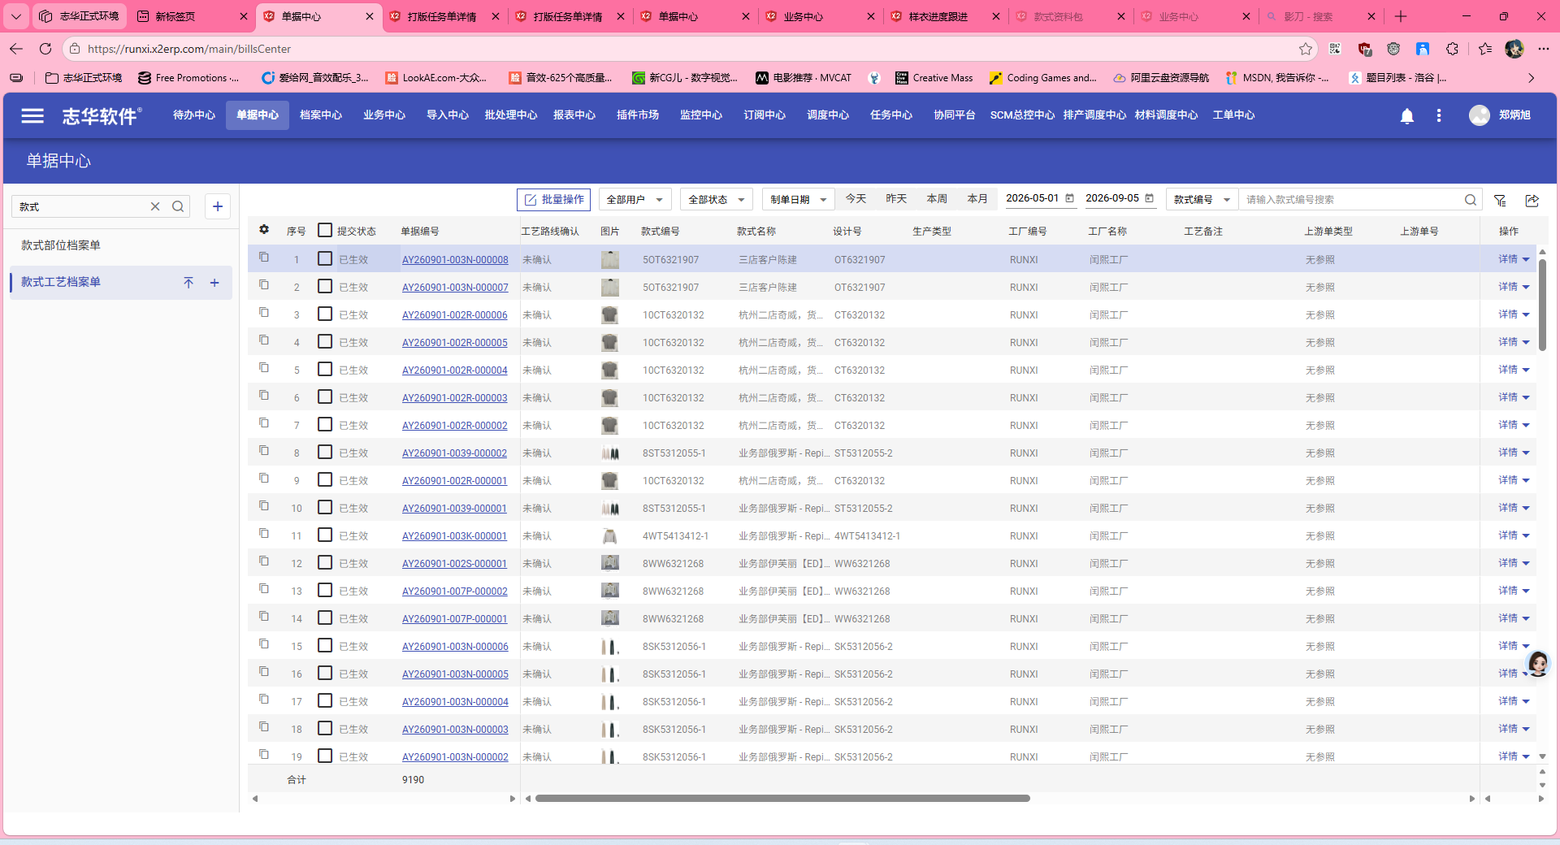Click the table vertical scrollbar

[x=1542, y=305]
